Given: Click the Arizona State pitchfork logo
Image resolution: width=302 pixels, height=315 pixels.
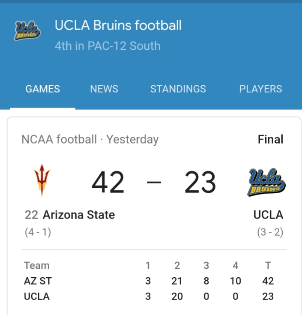Looking at the screenshot, I should pos(42,181).
